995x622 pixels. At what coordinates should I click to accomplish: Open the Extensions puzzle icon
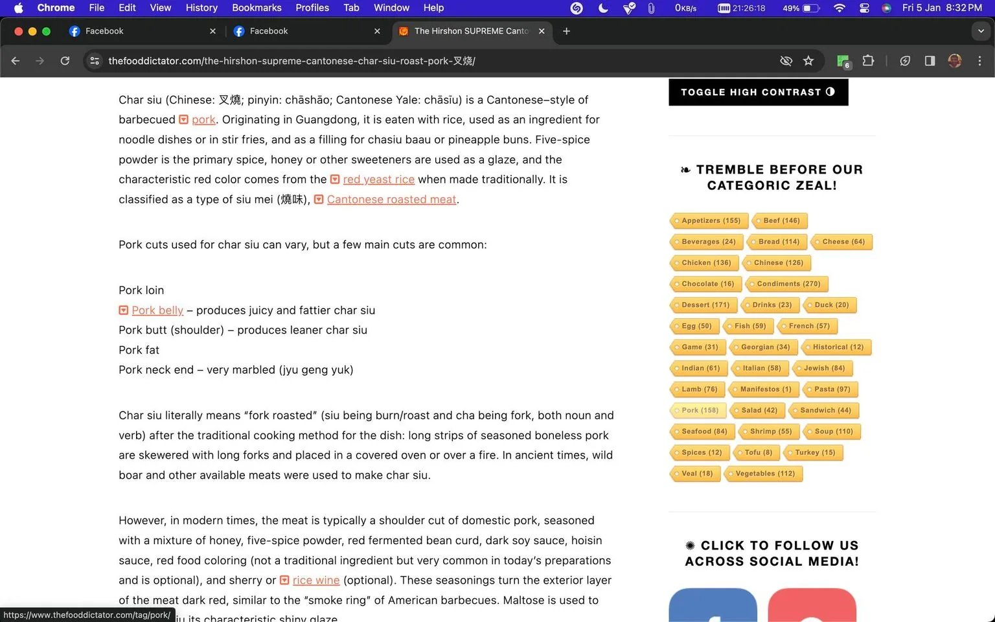[869, 61]
